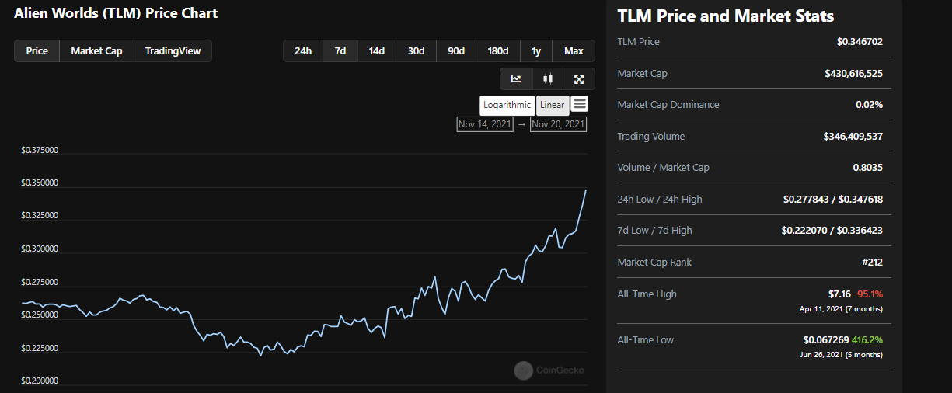Click the $0.275000 axis label
This screenshot has height=393, width=952.
click(x=40, y=282)
